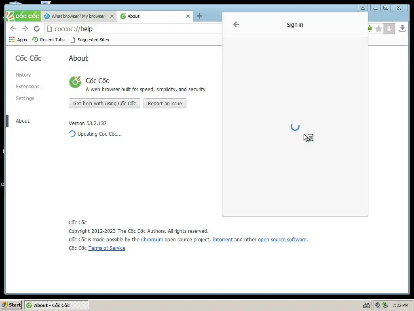The width and height of the screenshot is (414, 311).
Task: Close the 'What browser? My browser' tab
Action: click(x=112, y=16)
